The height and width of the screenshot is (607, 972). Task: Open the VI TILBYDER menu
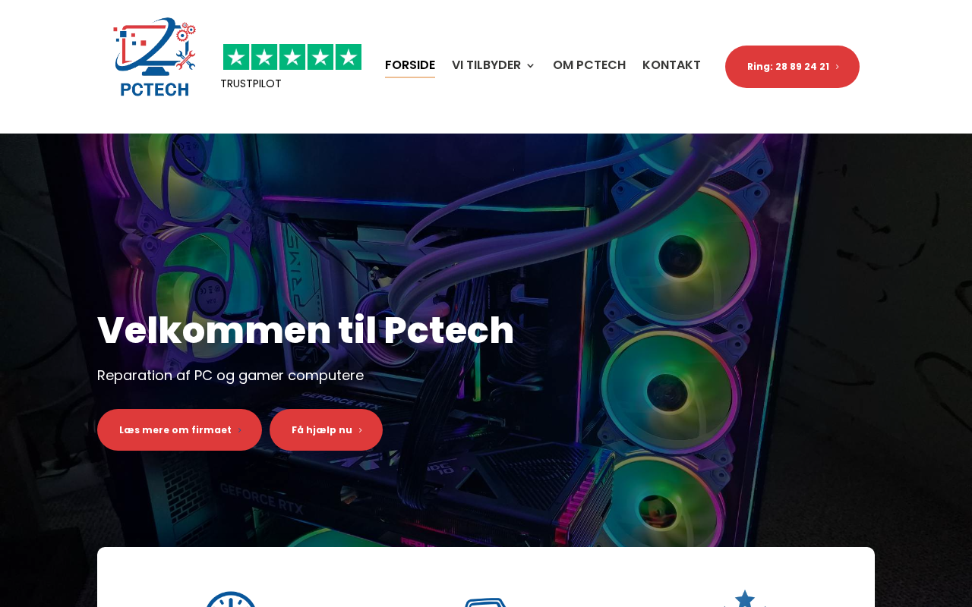494,65
